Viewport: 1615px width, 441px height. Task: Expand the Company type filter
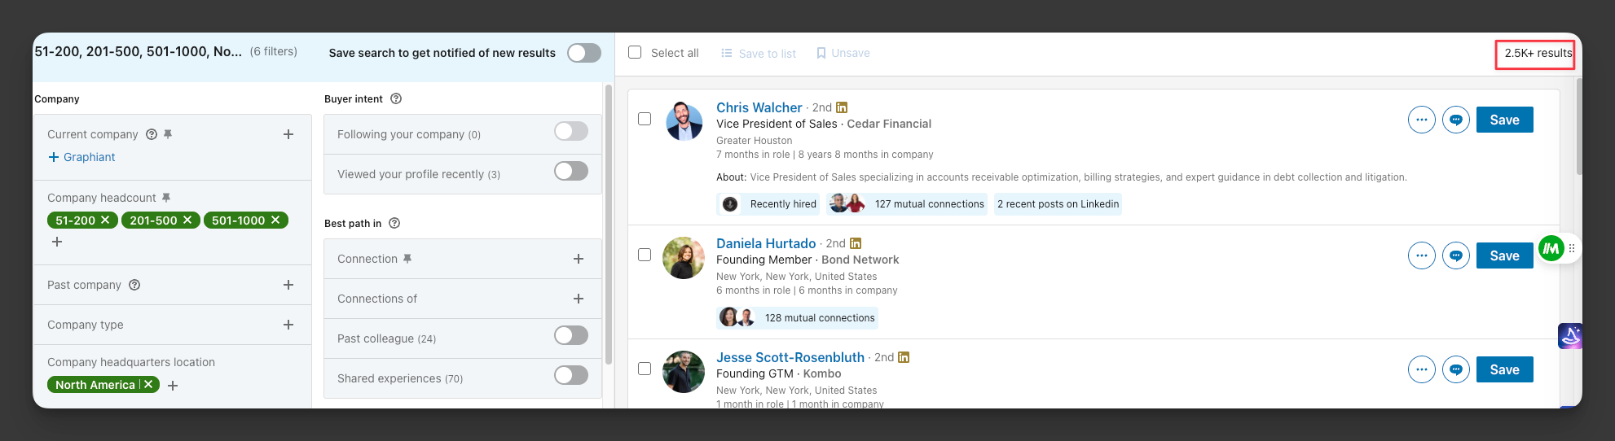[x=288, y=325]
